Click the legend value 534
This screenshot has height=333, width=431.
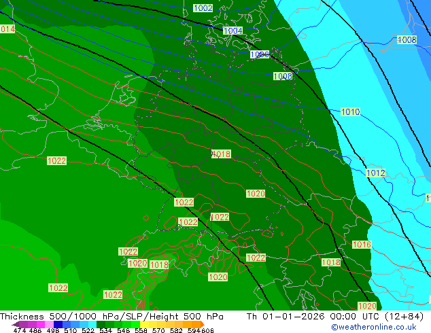coord(105,330)
